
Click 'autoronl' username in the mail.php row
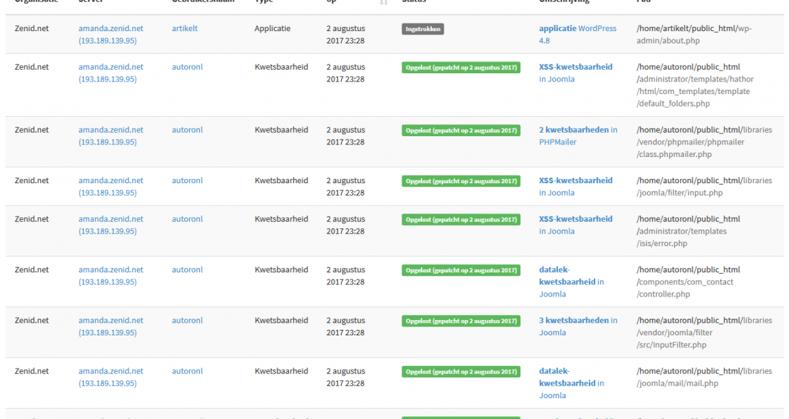[187, 371]
